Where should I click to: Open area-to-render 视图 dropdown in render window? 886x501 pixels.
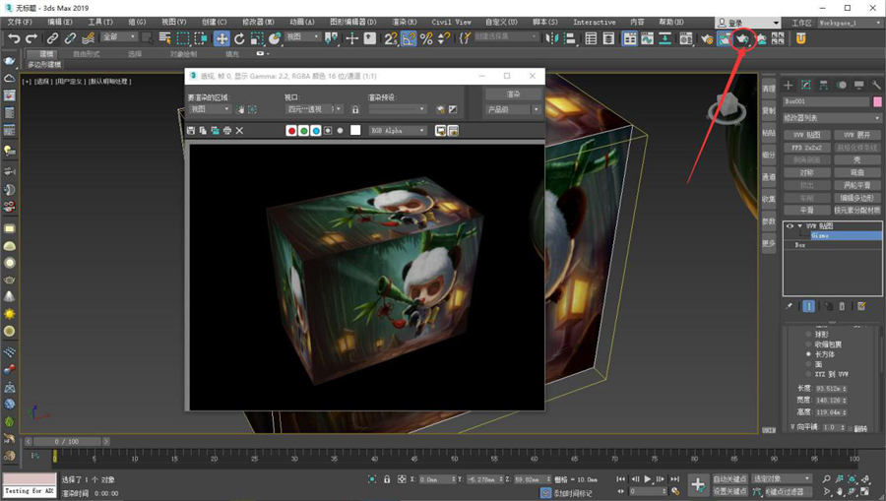tap(209, 109)
